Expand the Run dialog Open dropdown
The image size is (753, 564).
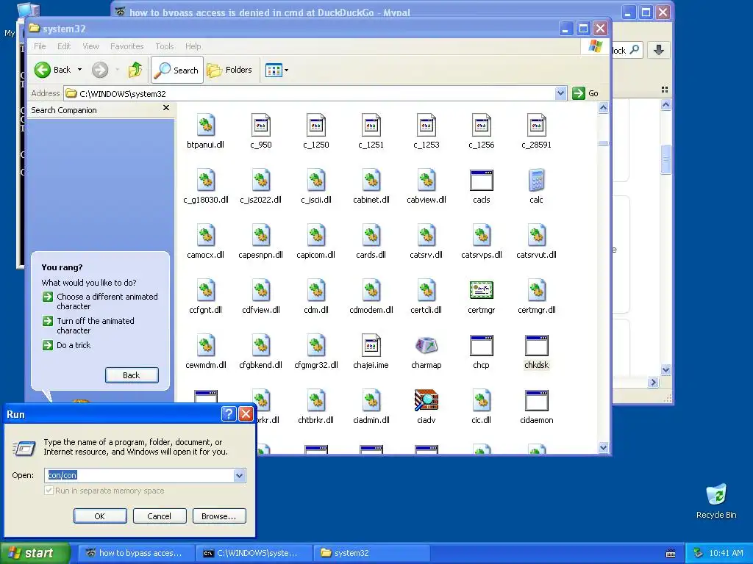(239, 475)
